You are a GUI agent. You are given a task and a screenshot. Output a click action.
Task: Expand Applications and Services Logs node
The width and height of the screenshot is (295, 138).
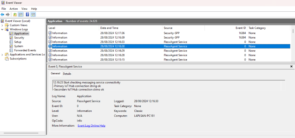pos(2,55)
